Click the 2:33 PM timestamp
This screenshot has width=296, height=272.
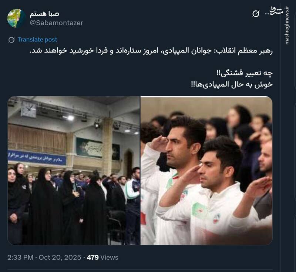pyautogui.click(x=20, y=258)
